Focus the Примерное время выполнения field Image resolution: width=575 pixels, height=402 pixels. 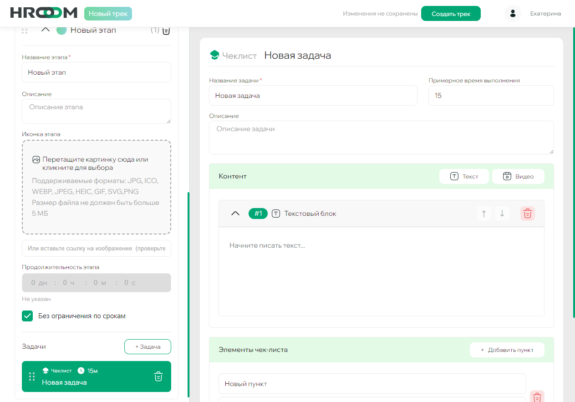click(x=491, y=96)
